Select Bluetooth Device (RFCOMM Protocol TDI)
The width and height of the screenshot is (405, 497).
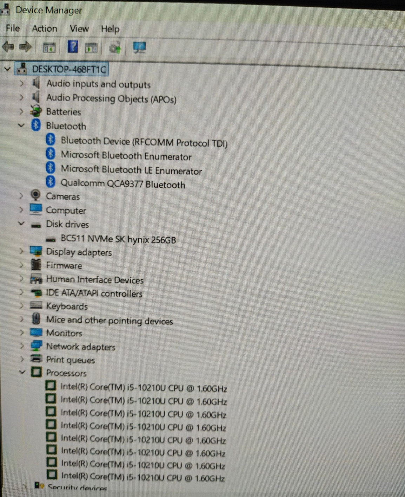coord(144,142)
